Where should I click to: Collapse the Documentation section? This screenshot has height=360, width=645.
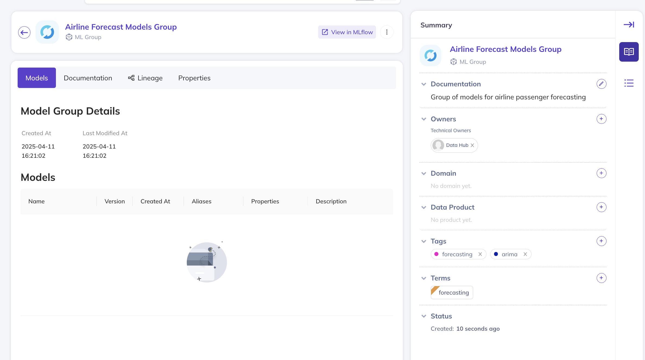pyautogui.click(x=424, y=84)
